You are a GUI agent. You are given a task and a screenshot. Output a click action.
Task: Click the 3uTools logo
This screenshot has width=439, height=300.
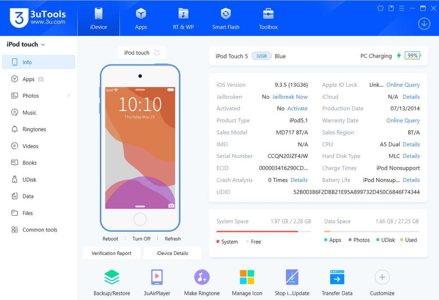(38, 18)
